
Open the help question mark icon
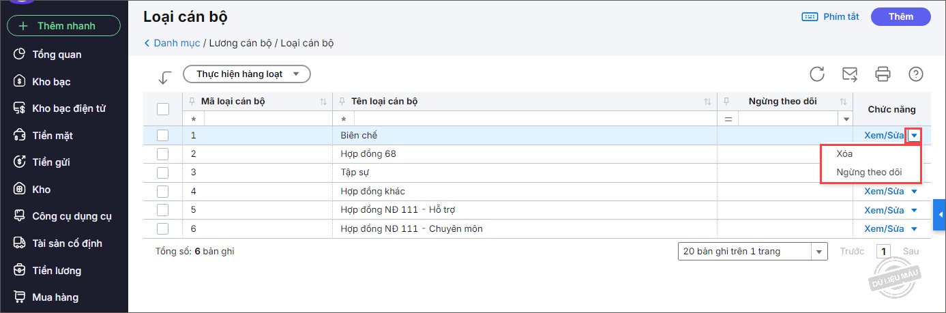pos(916,74)
